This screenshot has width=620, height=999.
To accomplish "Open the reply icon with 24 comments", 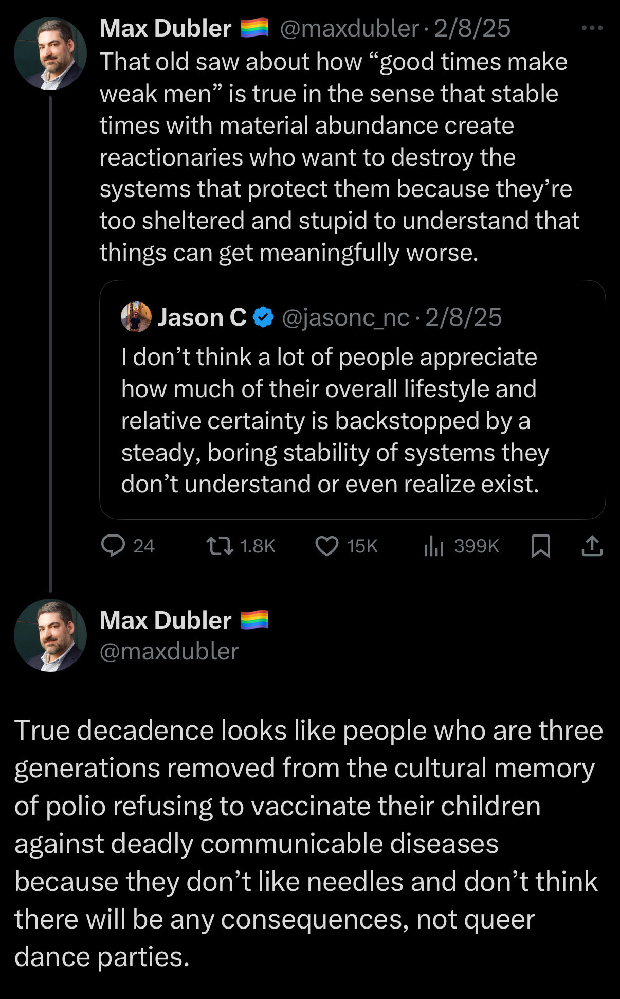I will pos(113,546).
